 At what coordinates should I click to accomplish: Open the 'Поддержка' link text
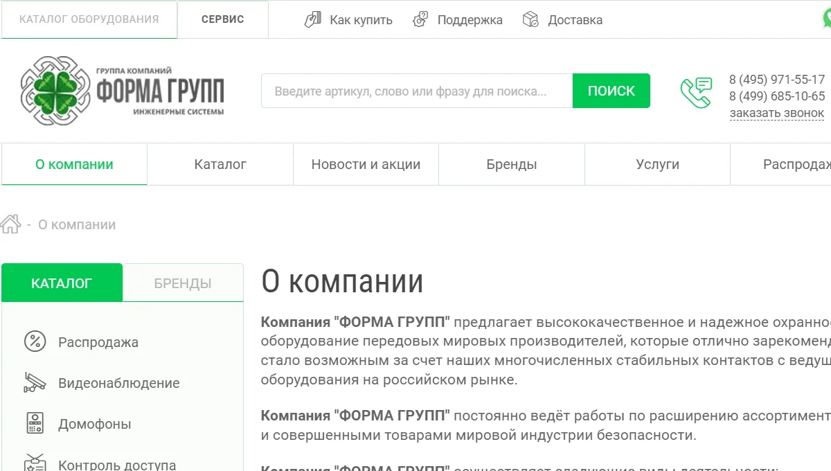(470, 20)
